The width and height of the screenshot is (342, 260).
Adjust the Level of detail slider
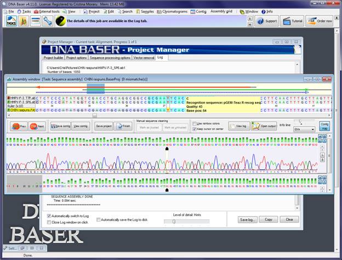pyautogui.click(x=174, y=222)
